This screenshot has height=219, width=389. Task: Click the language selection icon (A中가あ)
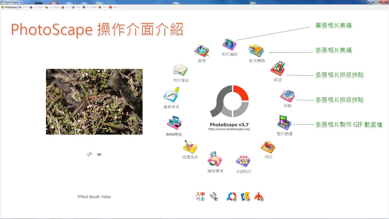point(201,197)
